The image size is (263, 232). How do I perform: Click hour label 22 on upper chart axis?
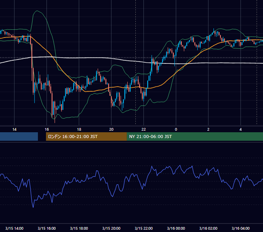144,130
